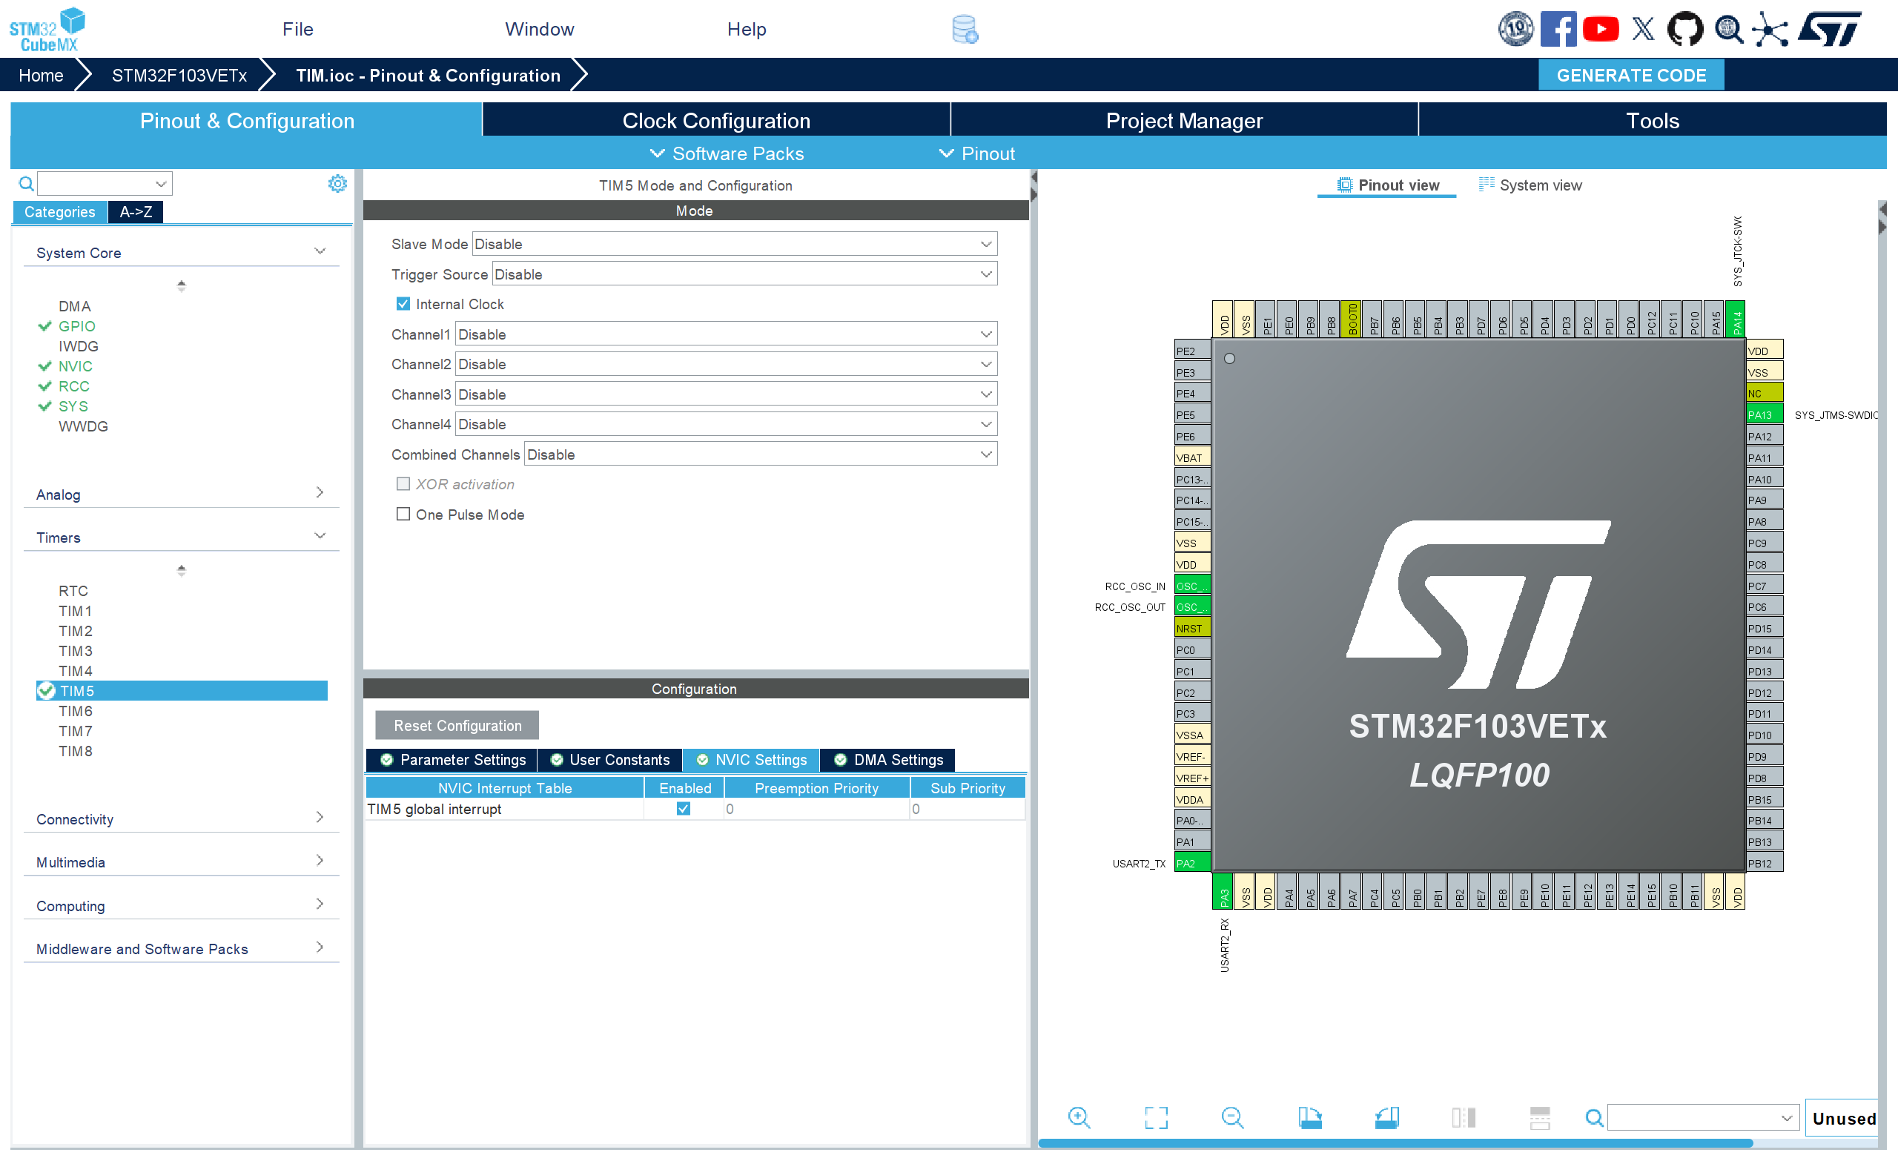This screenshot has width=1898, height=1161.
Task: Switch to the Clock Configuration tab
Action: pos(715,121)
